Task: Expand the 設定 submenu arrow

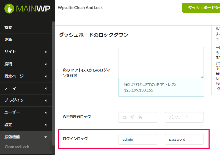Action: 46,125
